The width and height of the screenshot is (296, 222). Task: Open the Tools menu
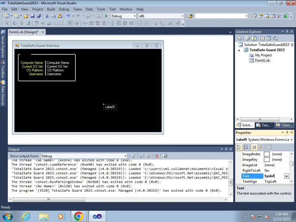101,9
